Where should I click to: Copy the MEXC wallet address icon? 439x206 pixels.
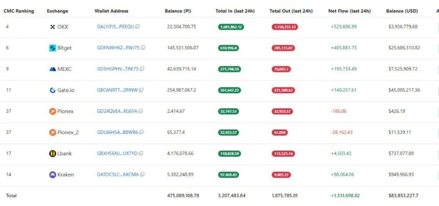142,69
